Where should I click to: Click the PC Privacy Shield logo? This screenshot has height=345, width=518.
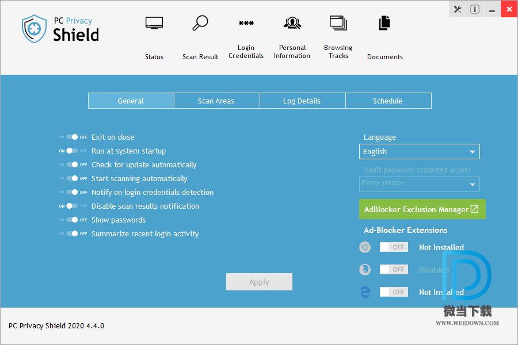(60, 29)
